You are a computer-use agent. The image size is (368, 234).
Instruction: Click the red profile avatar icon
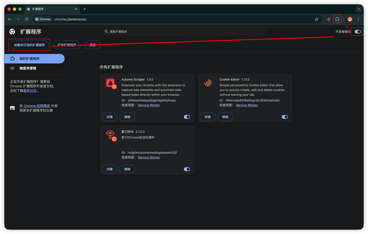coord(350,19)
